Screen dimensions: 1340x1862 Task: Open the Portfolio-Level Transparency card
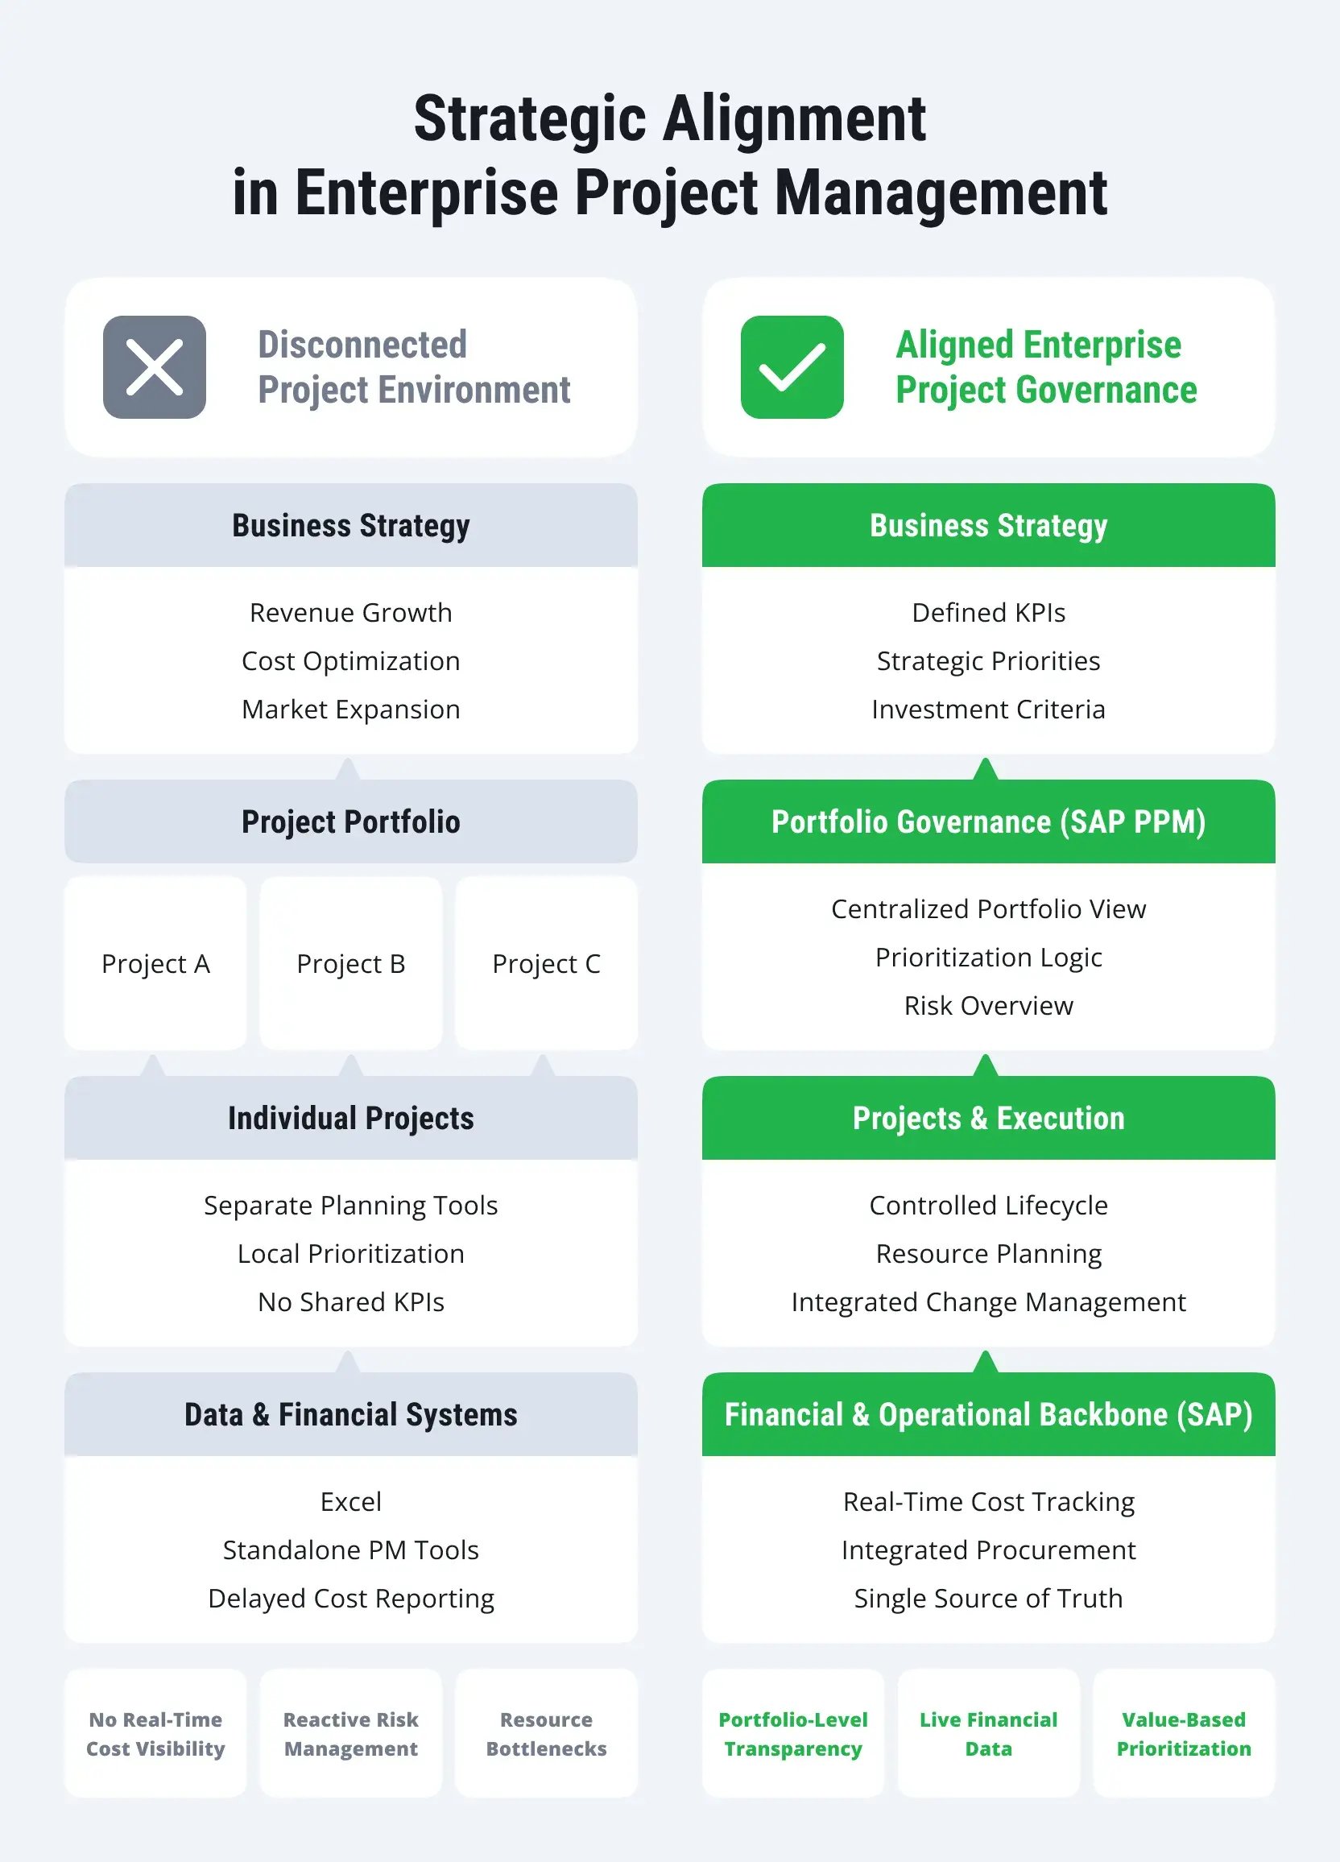tap(792, 1734)
